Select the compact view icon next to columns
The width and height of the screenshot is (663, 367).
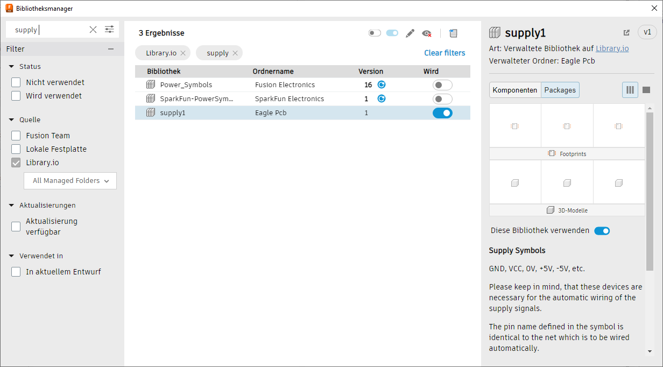coord(646,89)
